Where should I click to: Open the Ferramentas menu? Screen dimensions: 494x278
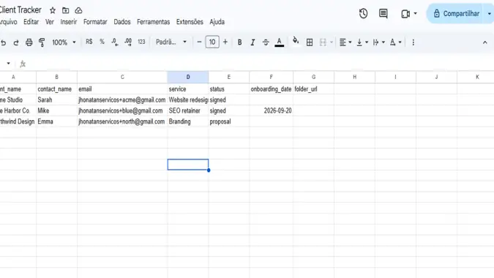click(154, 22)
